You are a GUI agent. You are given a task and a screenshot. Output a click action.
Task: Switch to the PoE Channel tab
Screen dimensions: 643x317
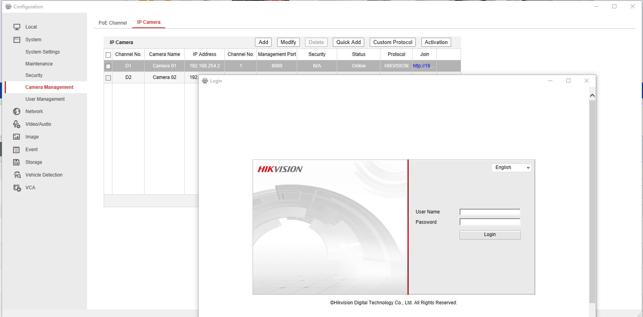coord(113,23)
